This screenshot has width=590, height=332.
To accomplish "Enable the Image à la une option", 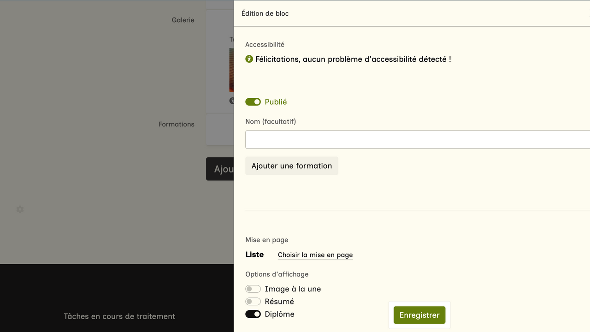I will tap(253, 289).
